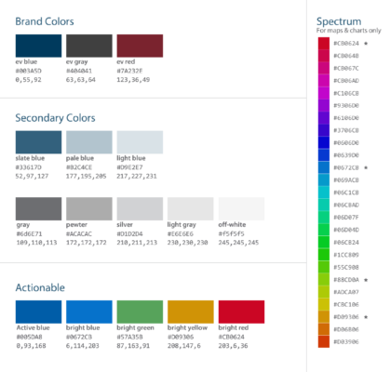Click the off-white swatch
This screenshot has width=390, height=372.
[x=241, y=209]
